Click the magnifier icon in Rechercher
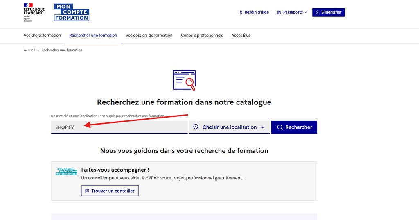 coord(280,127)
